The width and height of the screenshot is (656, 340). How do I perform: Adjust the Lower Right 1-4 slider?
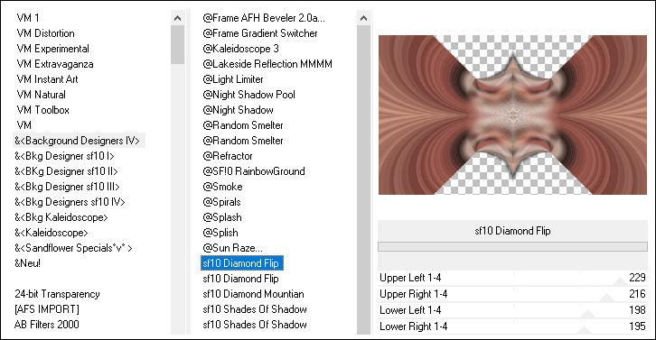[x=512, y=326]
